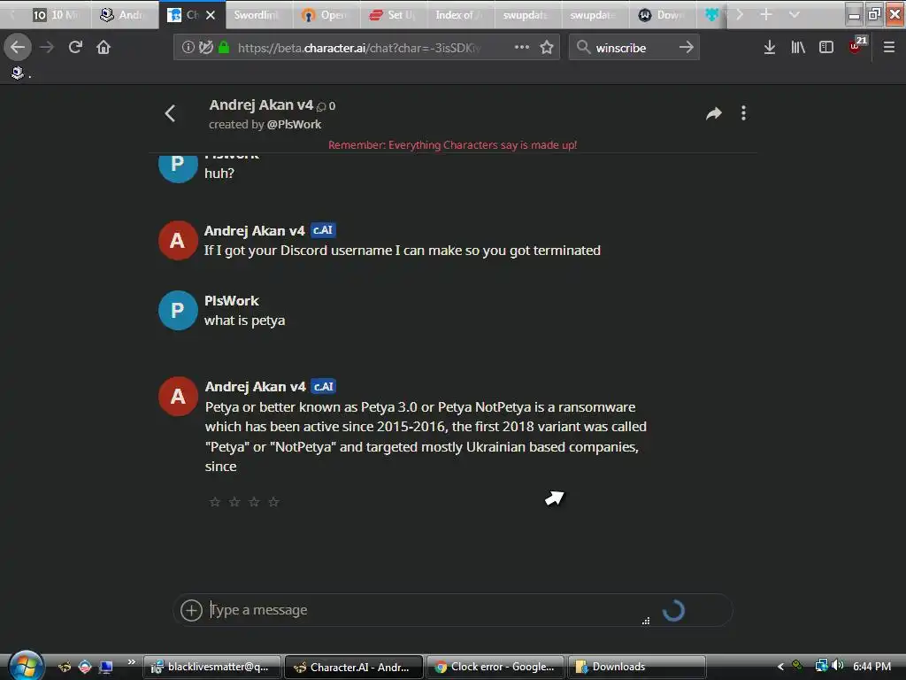This screenshot has width=906, height=680.
Task: Switch to the Set Up tab
Action: click(x=393, y=15)
